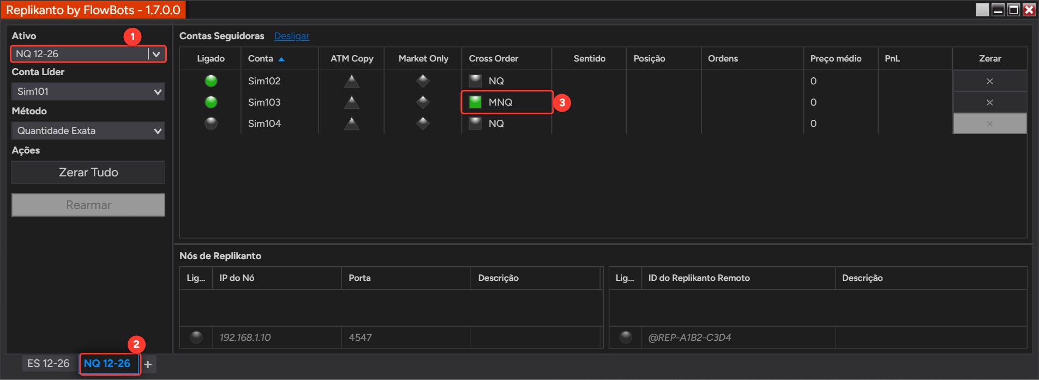Toggle the green Ligado light for Sim102
1039x380 pixels.
point(211,81)
